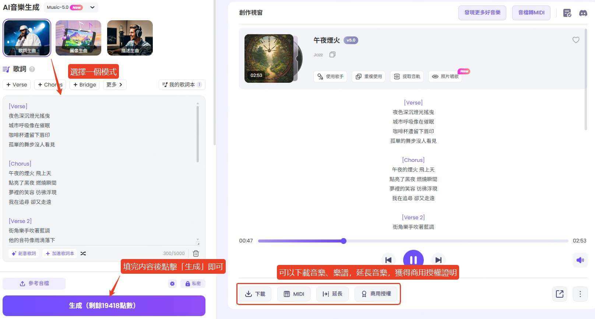Screen dimensions: 595x319
Task: Click 加進歌詞本 to save lyrics
Action: coord(60,254)
